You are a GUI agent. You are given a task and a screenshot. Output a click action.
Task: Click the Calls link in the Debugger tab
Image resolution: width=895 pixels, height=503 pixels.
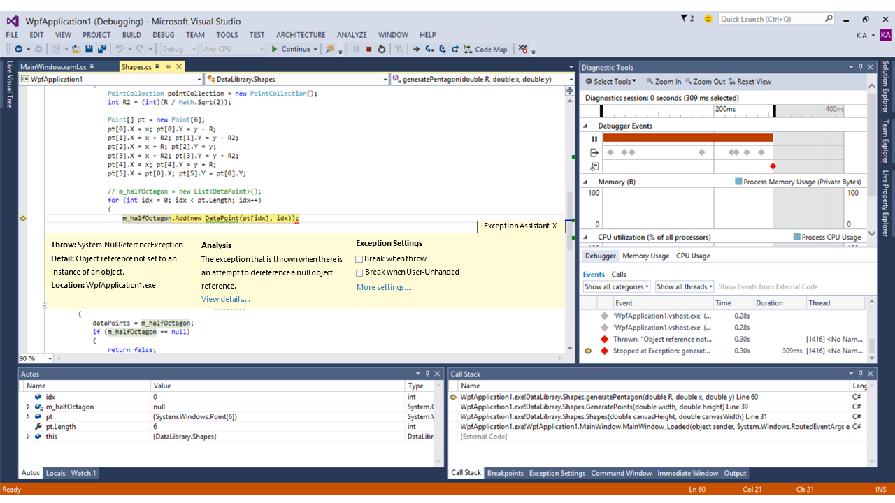(619, 275)
